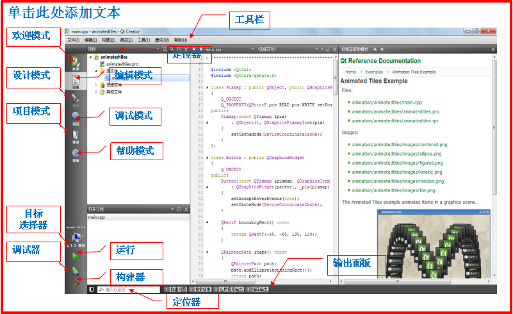Open the target selector computer icon
Image resolution: width=513 pixels, height=314 pixels.
pyautogui.click(x=76, y=237)
